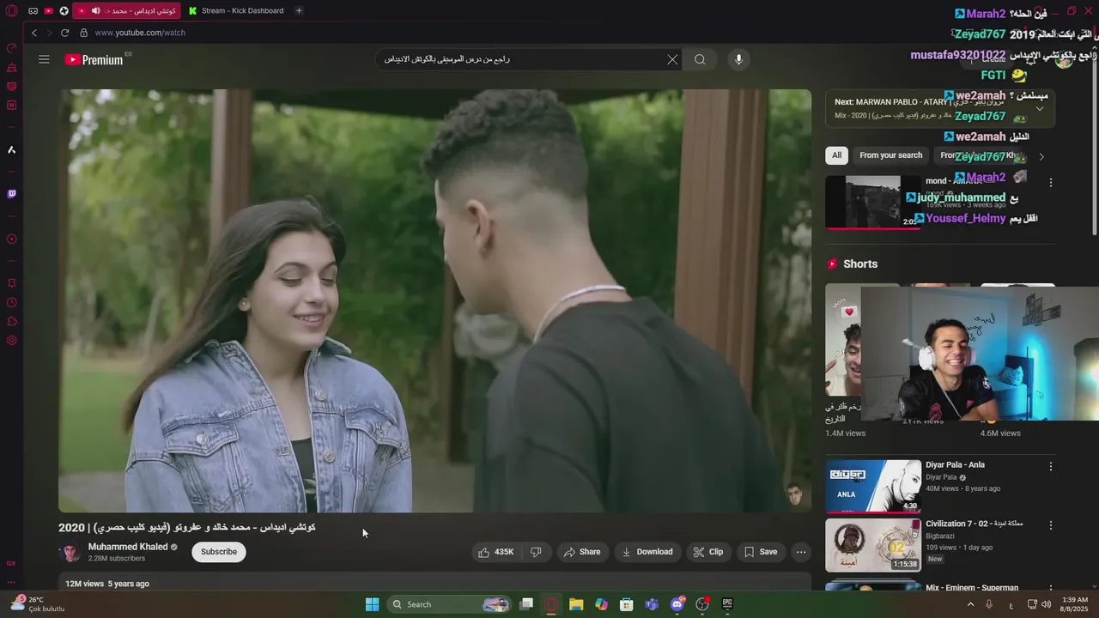This screenshot has width=1099, height=618.
Task: Open Twitch in the Opera sidebar
Action: [x=12, y=194]
